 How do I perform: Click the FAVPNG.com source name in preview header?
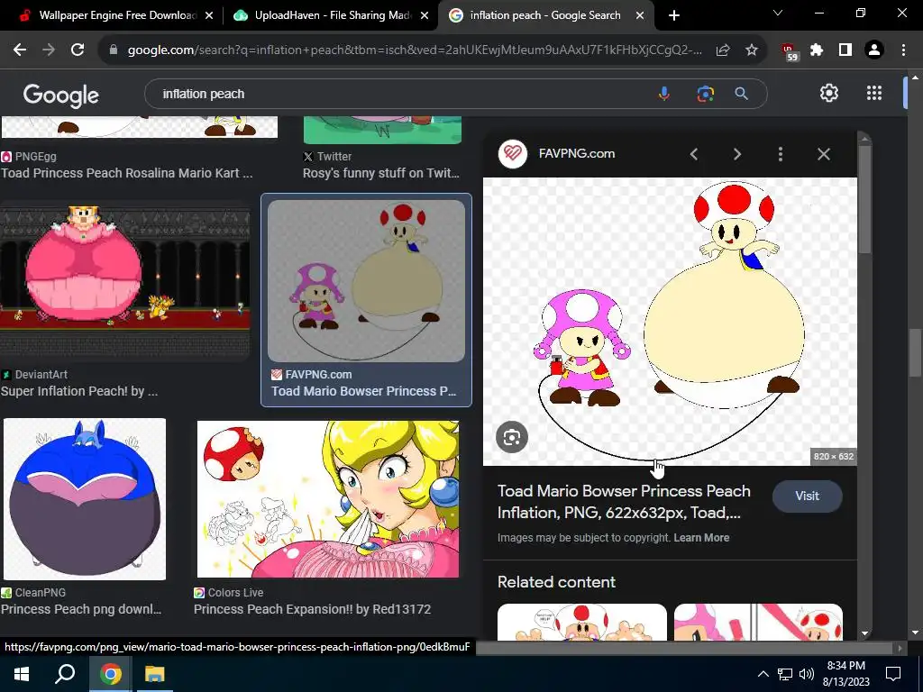(x=577, y=153)
